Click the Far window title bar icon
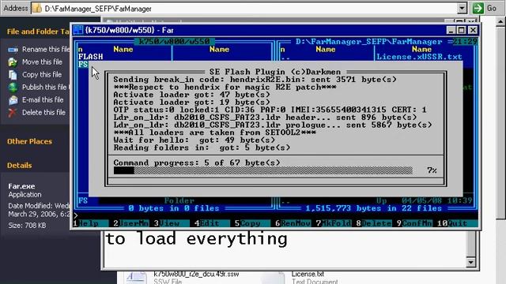The height and width of the screenshot is (284, 506). click(x=78, y=30)
